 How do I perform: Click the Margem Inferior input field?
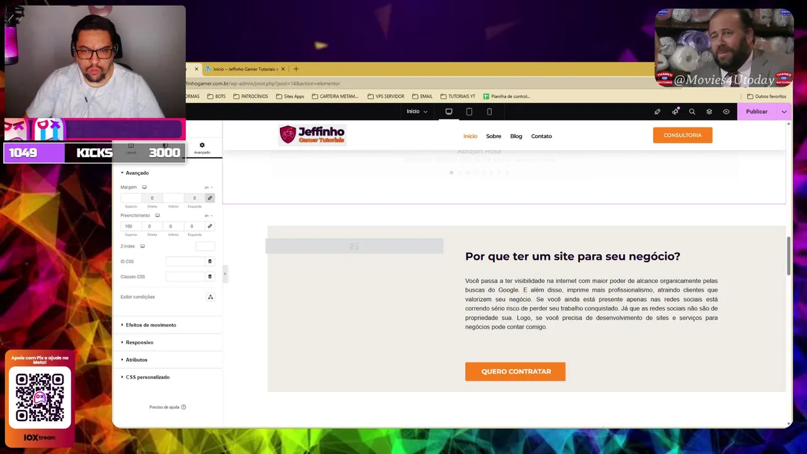pos(173,198)
